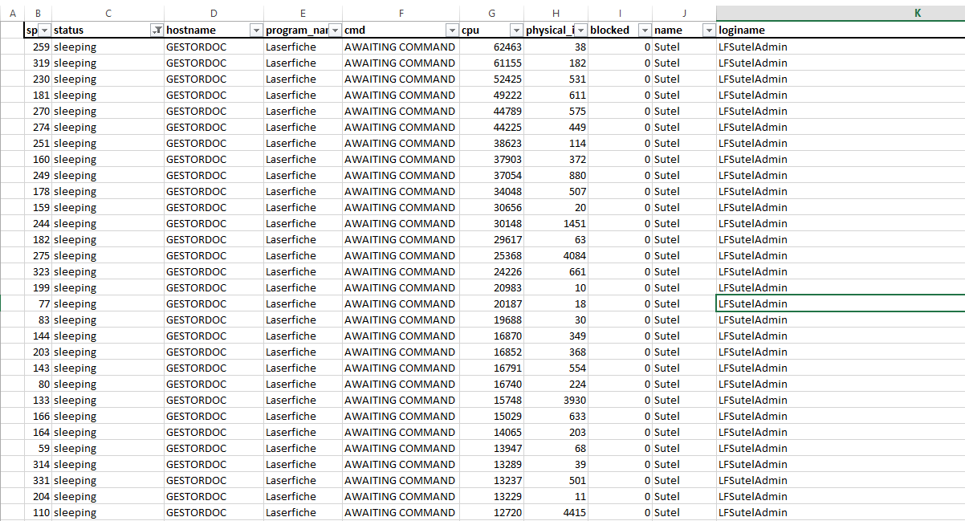Select cpu cell with value 38623
The image size is (965, 521).
coord(491,143)
